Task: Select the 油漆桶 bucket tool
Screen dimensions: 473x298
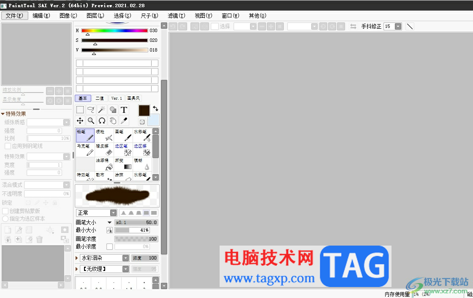Action: point(104,164)
